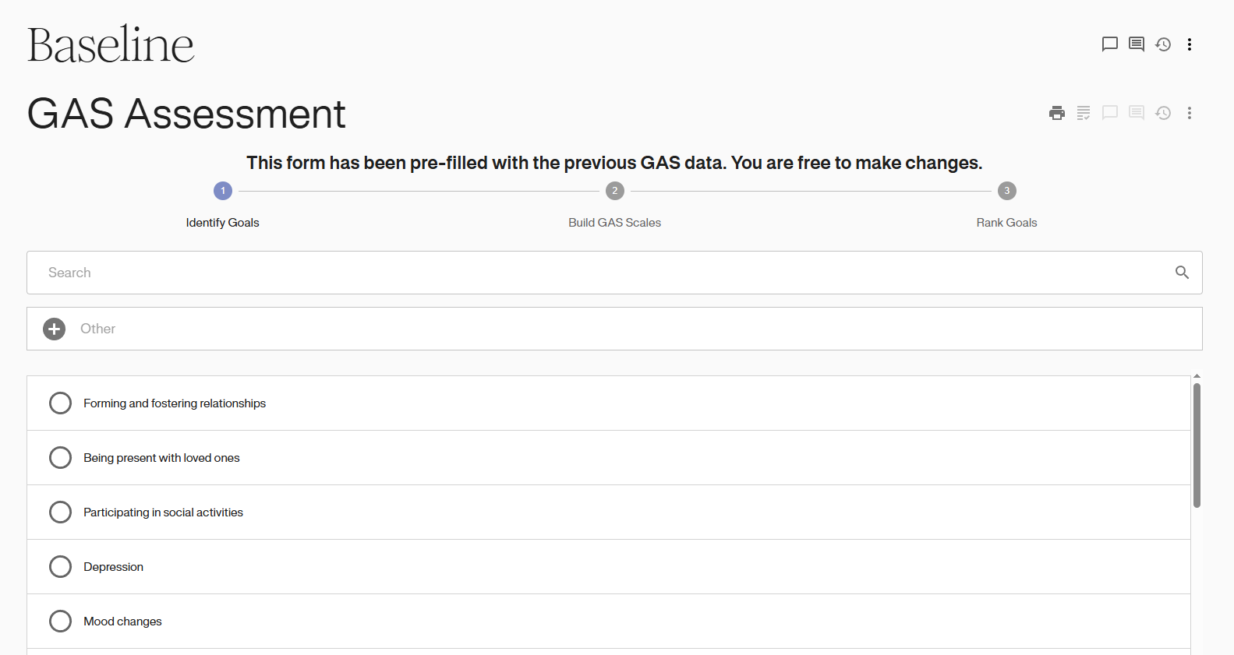Screen dimensions: 1234x655
Task: Open the empty comment bubble in Baseline header
Action: coord(1109,44)
